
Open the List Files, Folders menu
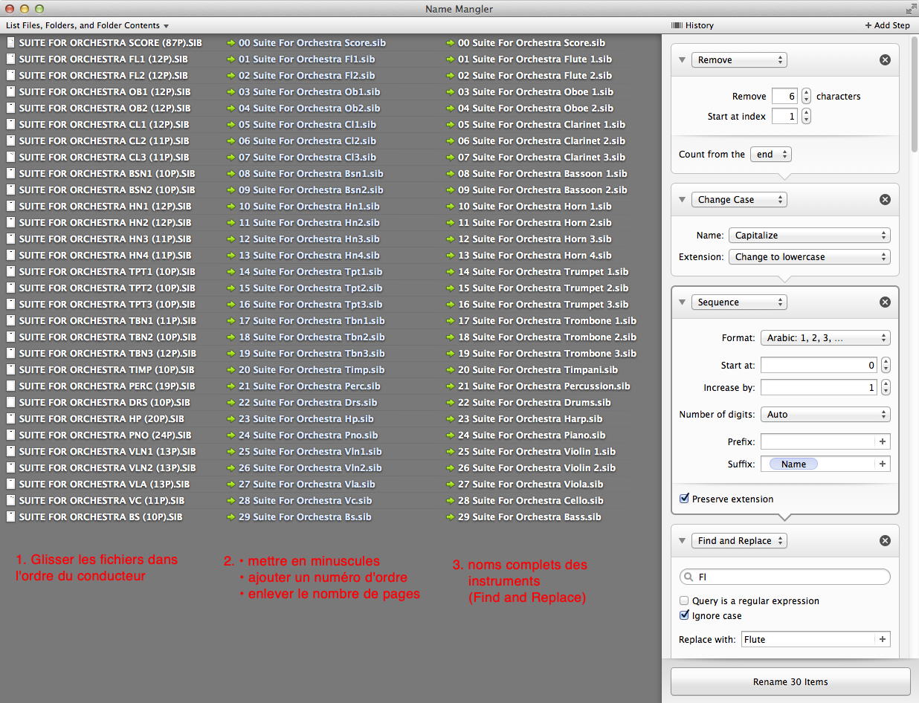[x=87, y=25]
